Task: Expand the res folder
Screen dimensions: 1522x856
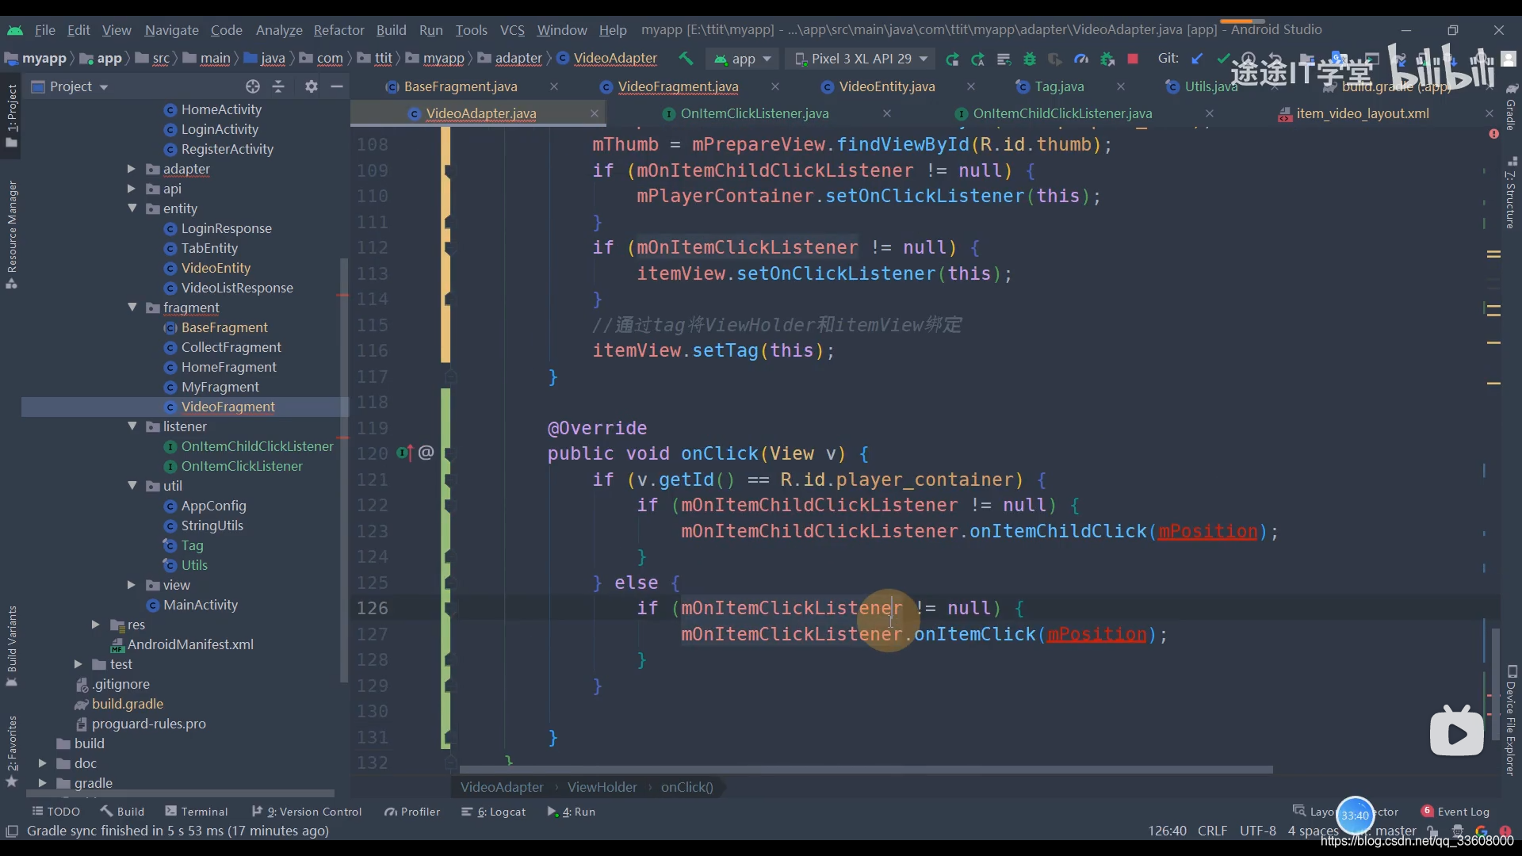Action: point(95,625)
